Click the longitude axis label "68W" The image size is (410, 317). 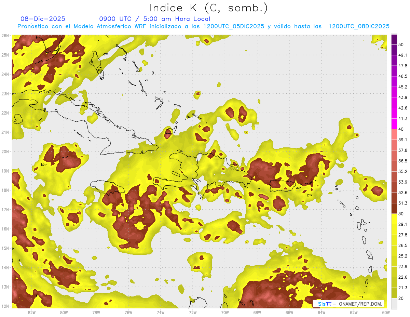tap(257, 312)
